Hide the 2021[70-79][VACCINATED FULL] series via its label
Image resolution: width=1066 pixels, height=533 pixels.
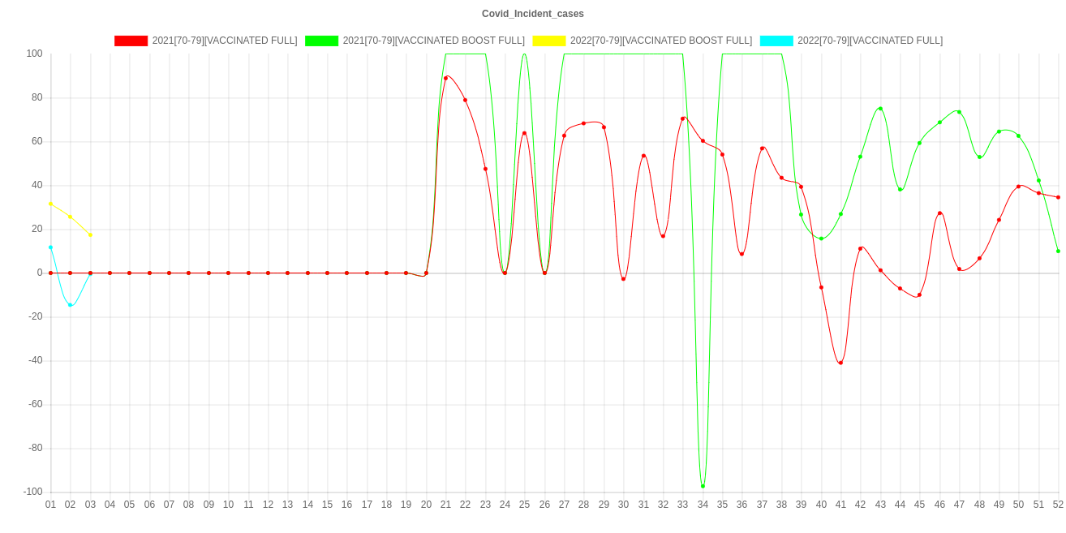point(224,41)
